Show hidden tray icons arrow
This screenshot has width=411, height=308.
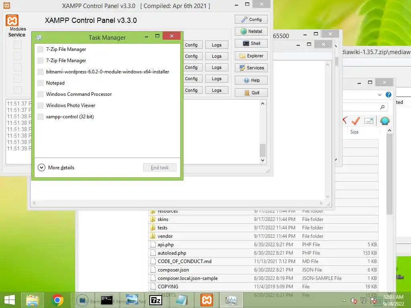click(x=344, y=300)
